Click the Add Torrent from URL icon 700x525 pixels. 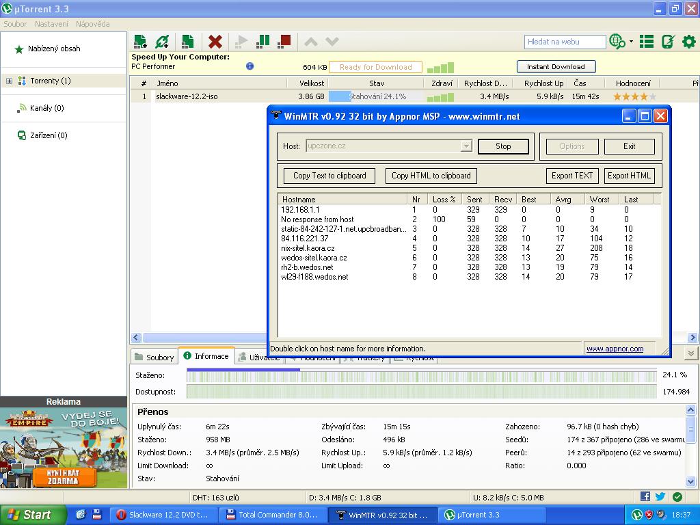162,42
